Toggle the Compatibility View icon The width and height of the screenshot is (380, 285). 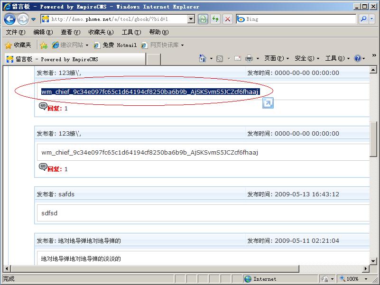tap(203, 19)
